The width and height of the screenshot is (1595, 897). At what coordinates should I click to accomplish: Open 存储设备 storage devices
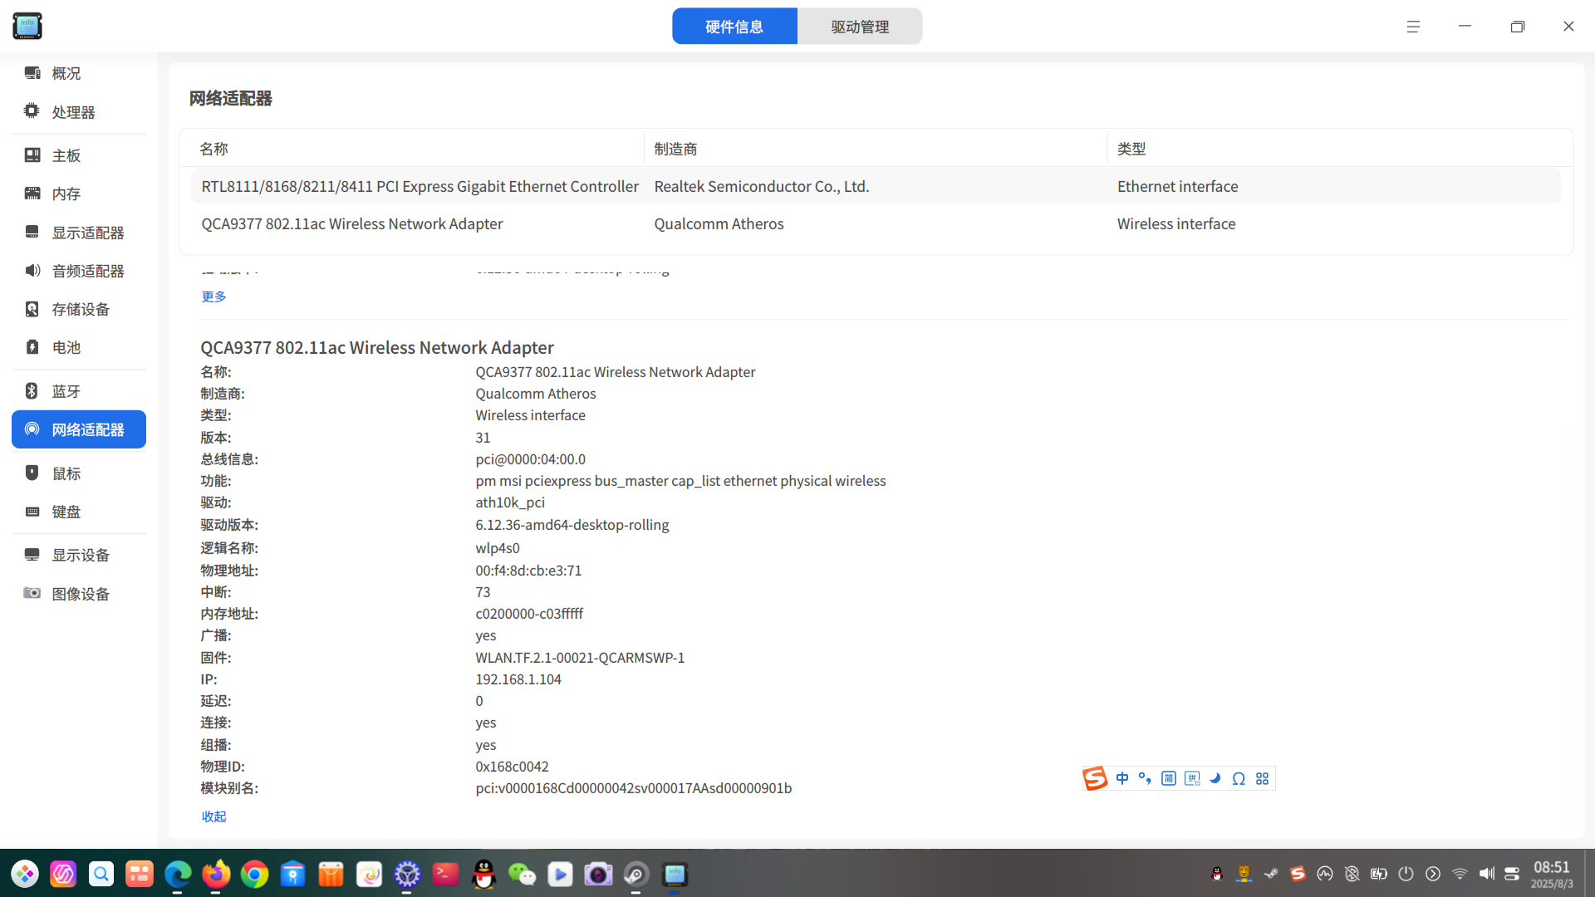tap(79, 309)
